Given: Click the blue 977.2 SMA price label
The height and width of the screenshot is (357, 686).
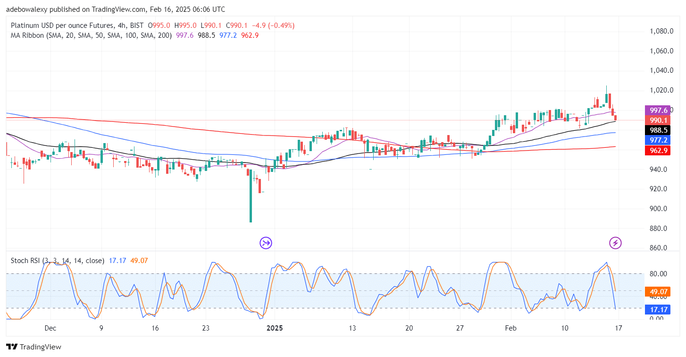Looking at the screenshot, I should point(657,140).
